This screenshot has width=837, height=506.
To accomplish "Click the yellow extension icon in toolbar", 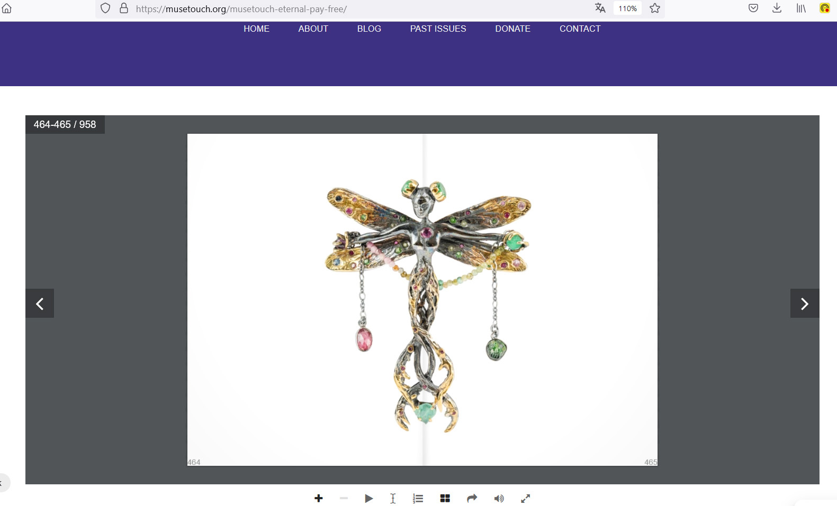I will tap(825, 8).
